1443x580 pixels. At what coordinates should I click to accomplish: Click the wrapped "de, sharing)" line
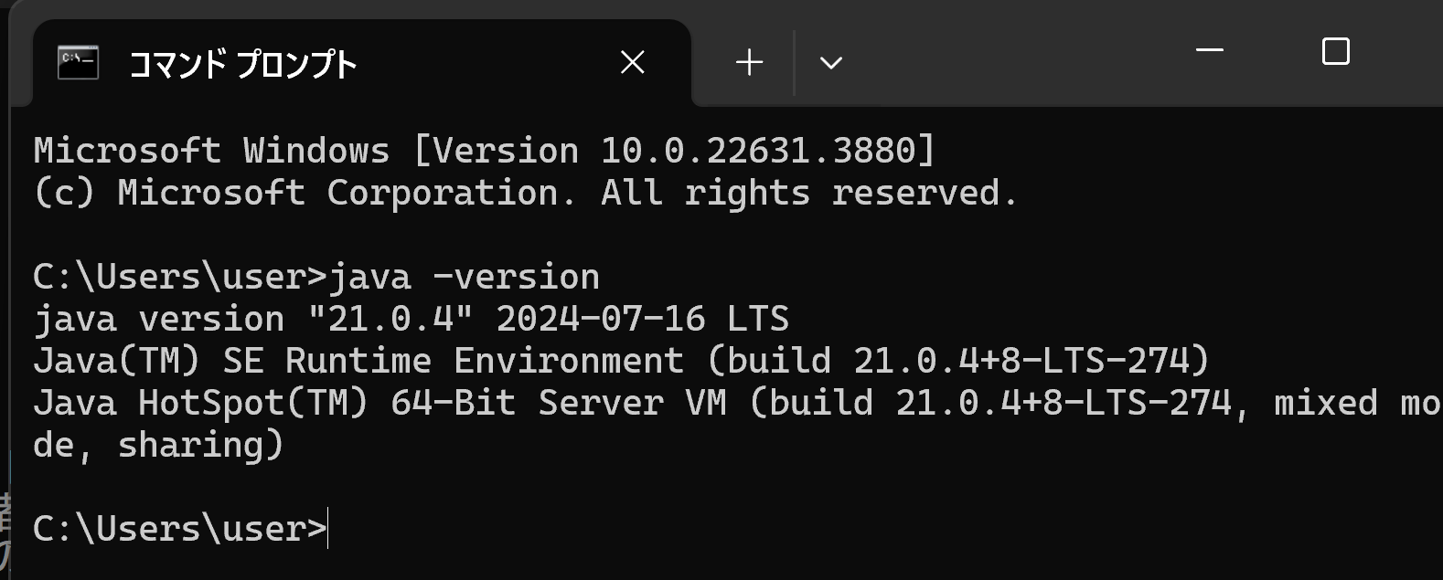159,445
